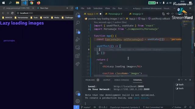Go back in the browser

3,13
